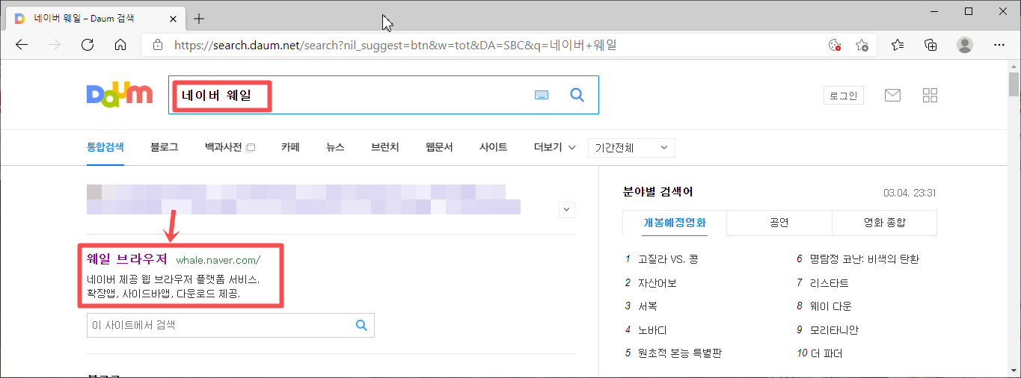Click the Daum logo
Viewport: 1021px width, 378px height.
point(120,95)
